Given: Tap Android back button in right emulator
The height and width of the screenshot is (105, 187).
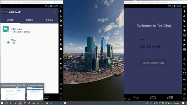Looking at the screenshot, I should (x=136, y=98).
